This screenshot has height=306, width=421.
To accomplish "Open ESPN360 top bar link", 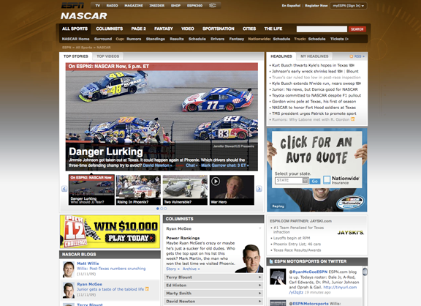I will coord(194,6).
